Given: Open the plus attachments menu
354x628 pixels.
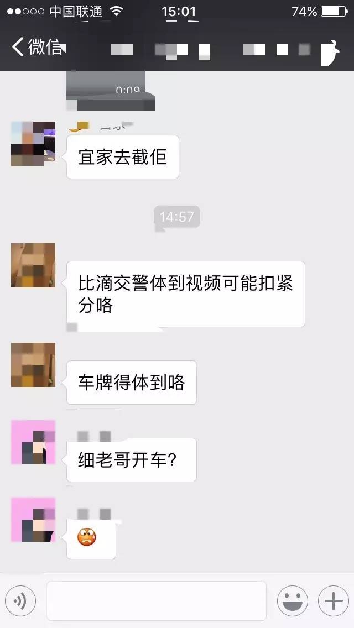Looking at the screenshot, I should pos(334,601).
